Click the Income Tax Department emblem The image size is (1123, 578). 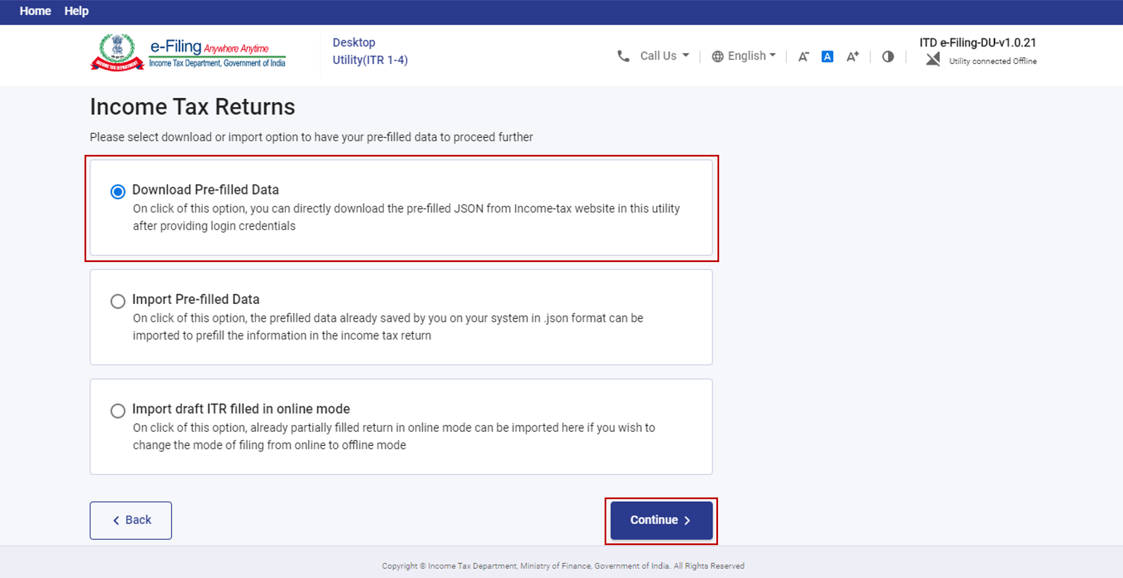point(117,51)
